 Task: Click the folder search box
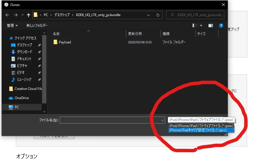pyautogui.click(x=195, y=15)
